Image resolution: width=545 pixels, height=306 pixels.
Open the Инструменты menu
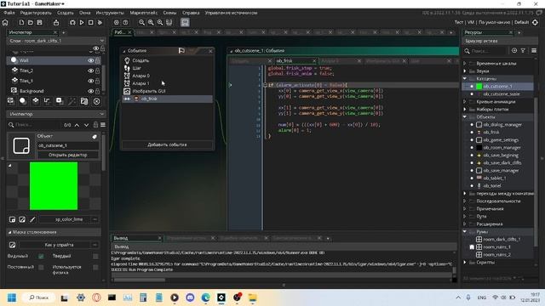pyautogui.click(x=110, y=13)
